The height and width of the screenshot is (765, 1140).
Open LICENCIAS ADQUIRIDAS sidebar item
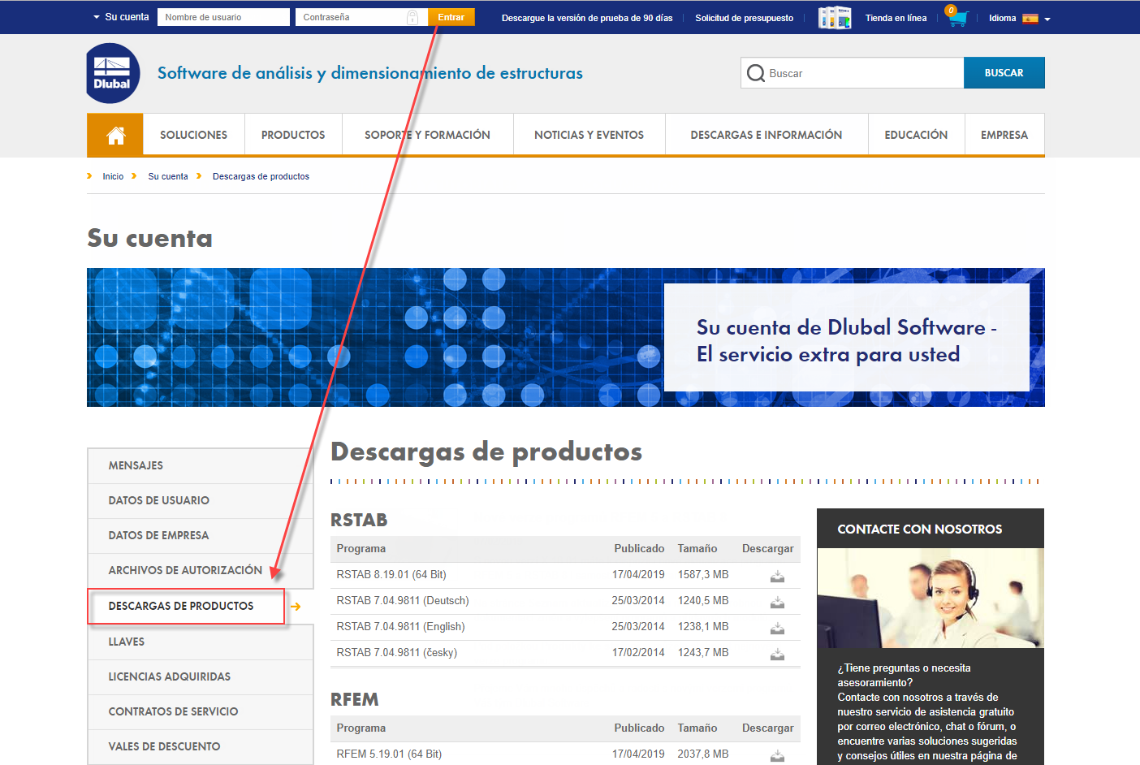[x=200, y=676]
